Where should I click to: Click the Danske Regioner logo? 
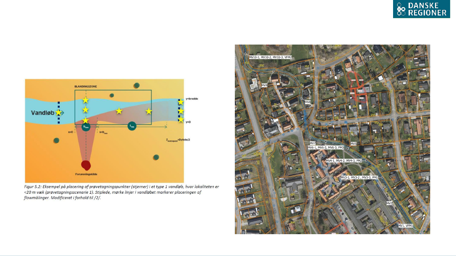421,9
